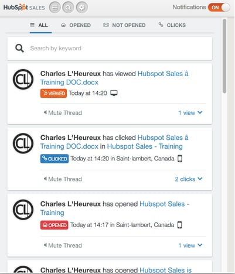Mute Thread on the opened 14:17 notification
Screen dimensions: 235x274
click(63, 245)
